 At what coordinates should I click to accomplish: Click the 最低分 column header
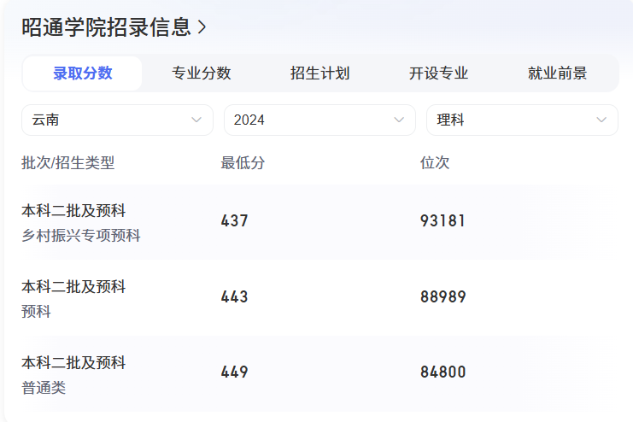(243, 163)
